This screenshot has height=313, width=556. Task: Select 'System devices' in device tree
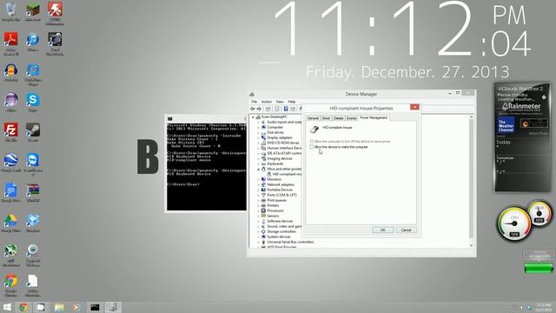(x=279, y=236)
